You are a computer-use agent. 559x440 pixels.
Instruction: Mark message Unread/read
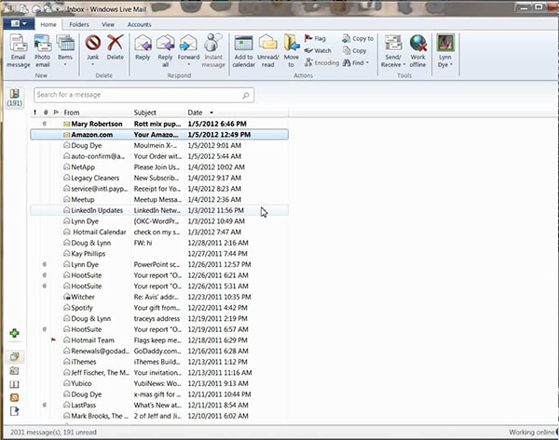[x=268, y=51]
